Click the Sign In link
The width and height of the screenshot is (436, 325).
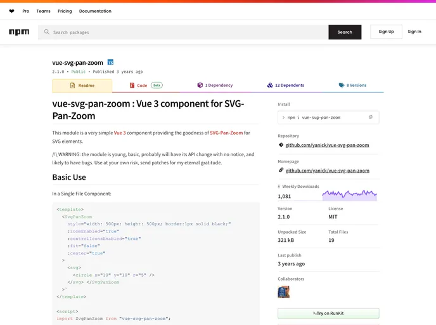coord(414,32)
